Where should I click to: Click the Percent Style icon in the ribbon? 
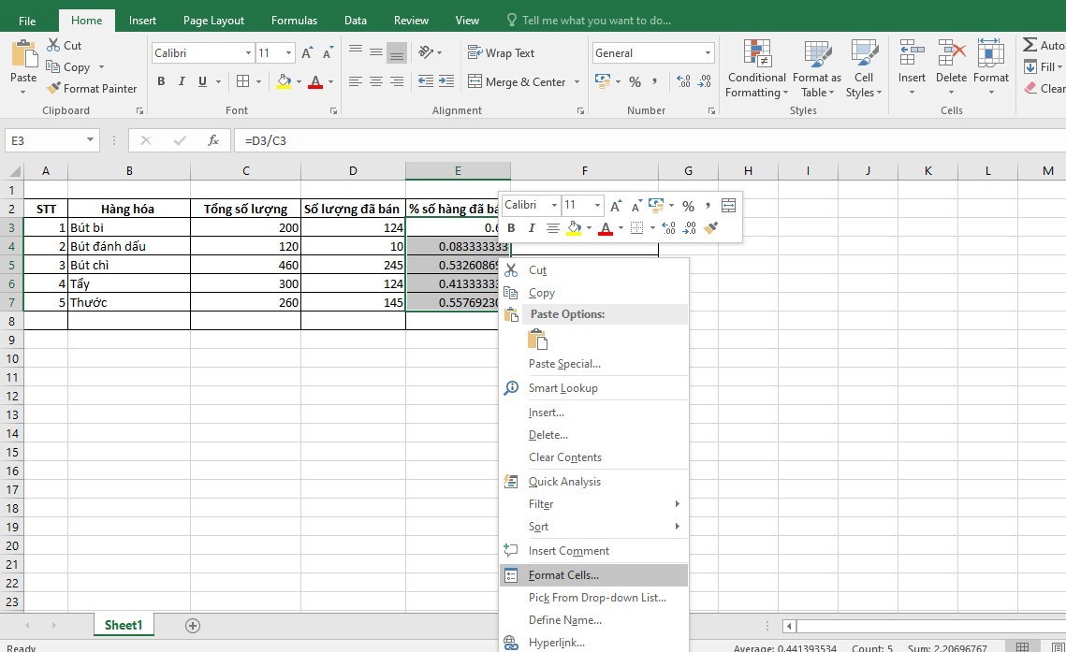[635, 82]
